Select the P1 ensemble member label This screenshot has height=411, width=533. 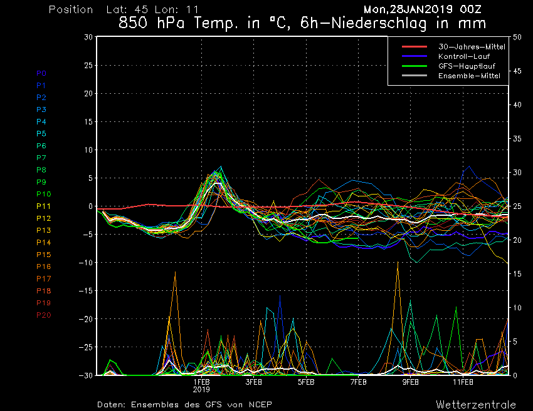[41, 86]
